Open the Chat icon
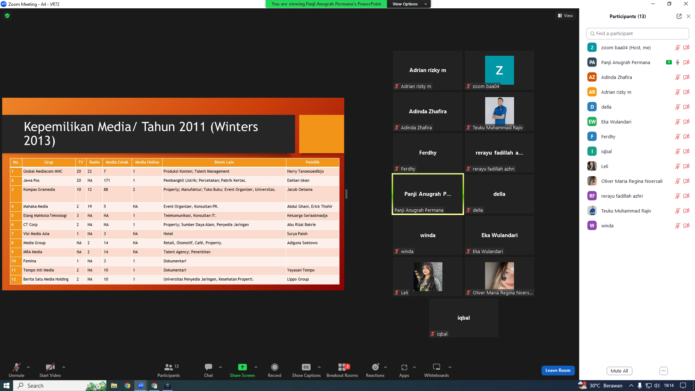 (208, 367)
